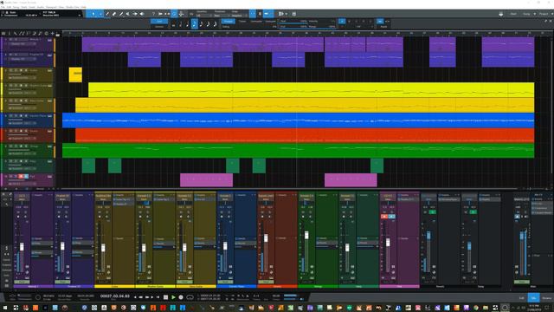Image resolution: width=554 pixels, height=312 pixels.
Task: Select the Triplet quantize option
Action: 242,21
